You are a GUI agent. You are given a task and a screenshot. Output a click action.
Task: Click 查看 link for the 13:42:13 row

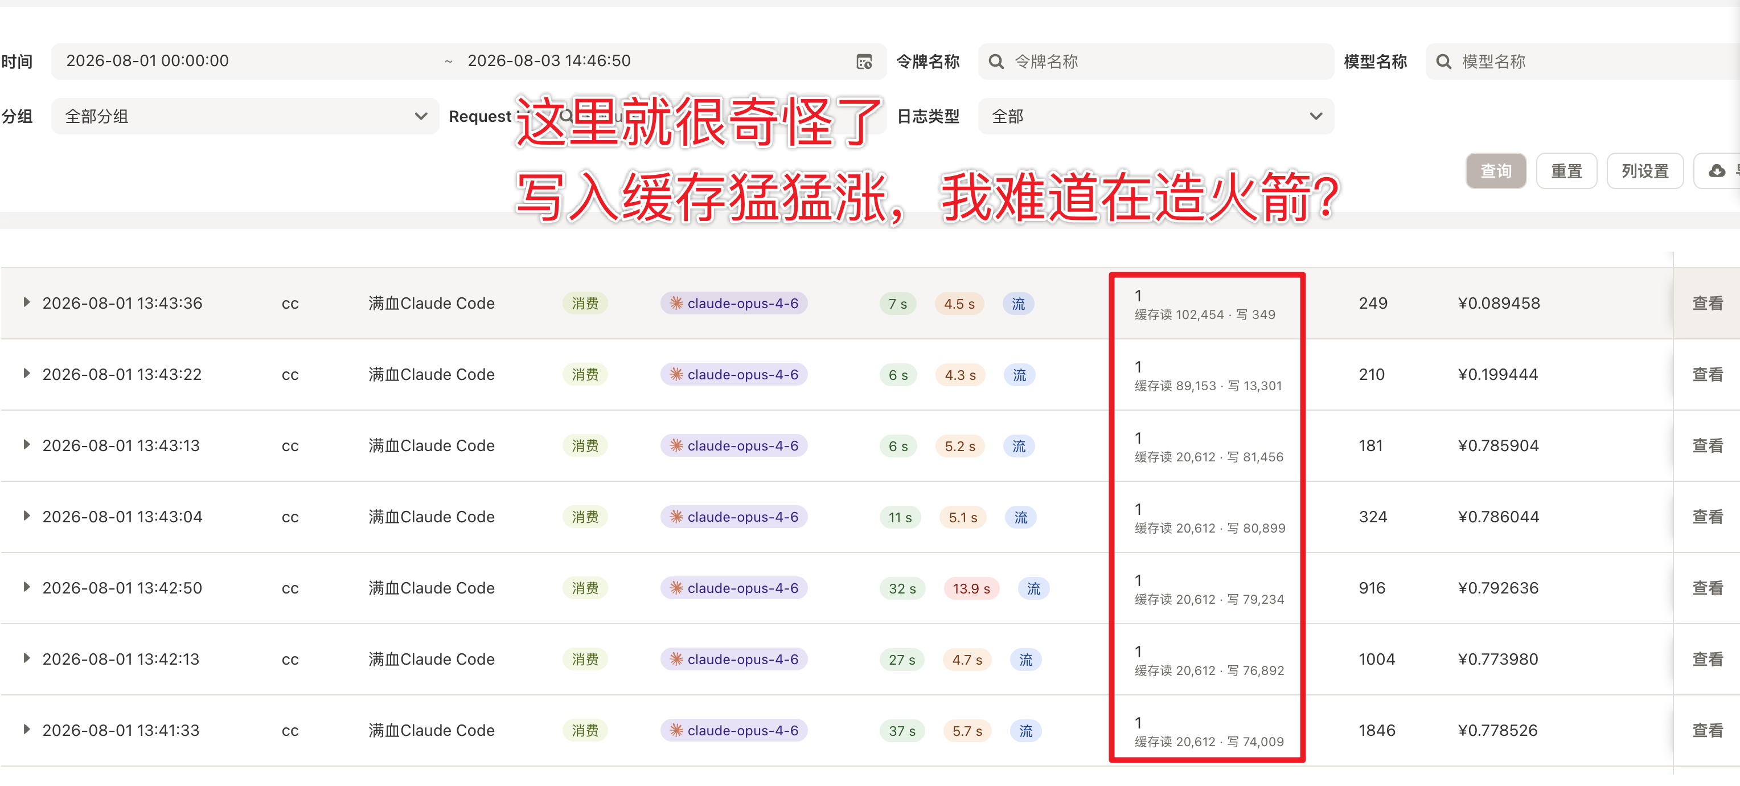[x=1707, y=660]
